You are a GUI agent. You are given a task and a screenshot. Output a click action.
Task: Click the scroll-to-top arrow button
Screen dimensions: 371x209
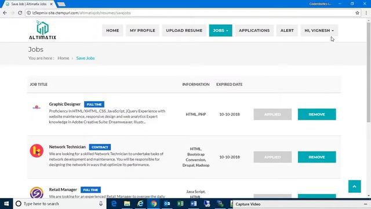coord(354,186)
